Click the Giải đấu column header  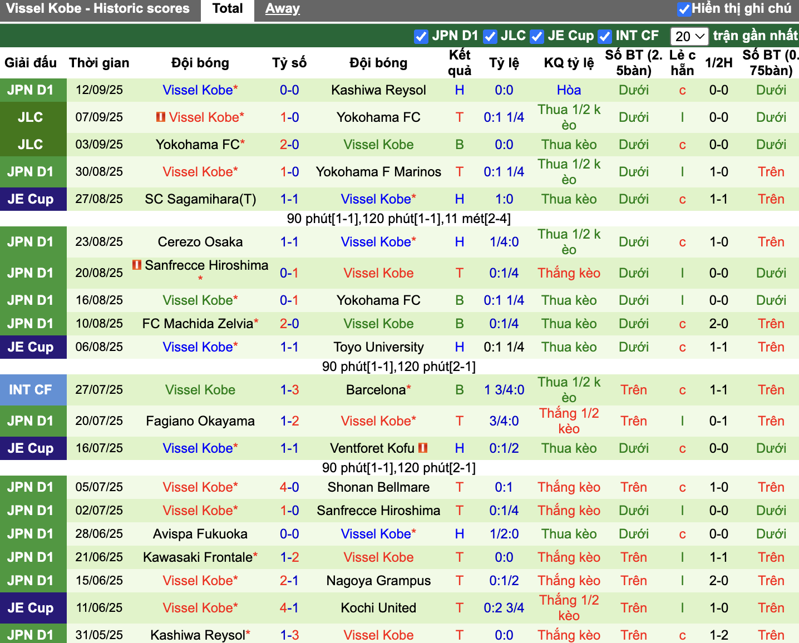pos(31,63)
